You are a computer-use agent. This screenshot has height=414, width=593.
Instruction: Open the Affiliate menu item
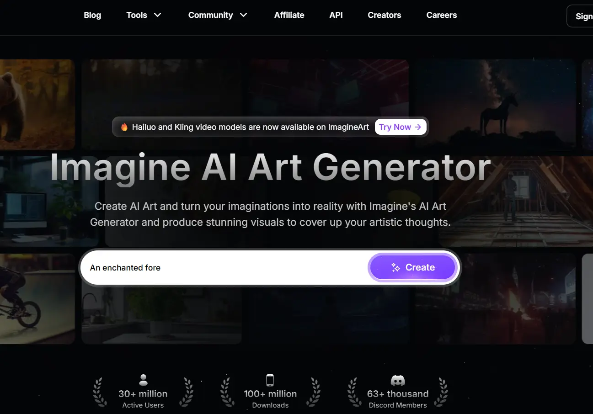pos(289,15)
